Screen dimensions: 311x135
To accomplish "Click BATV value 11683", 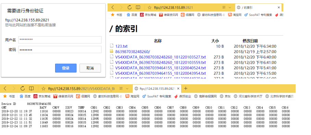I will click(x=43, y=126).
